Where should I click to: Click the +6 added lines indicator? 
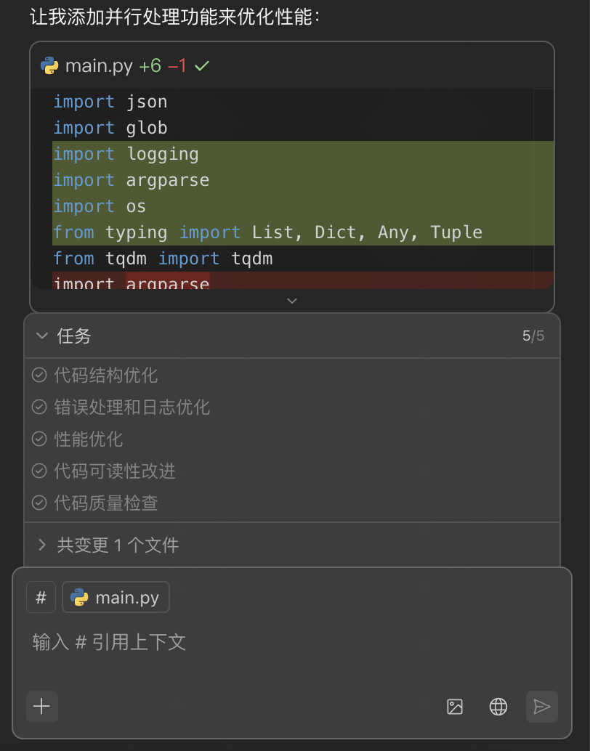click(150, 66)
